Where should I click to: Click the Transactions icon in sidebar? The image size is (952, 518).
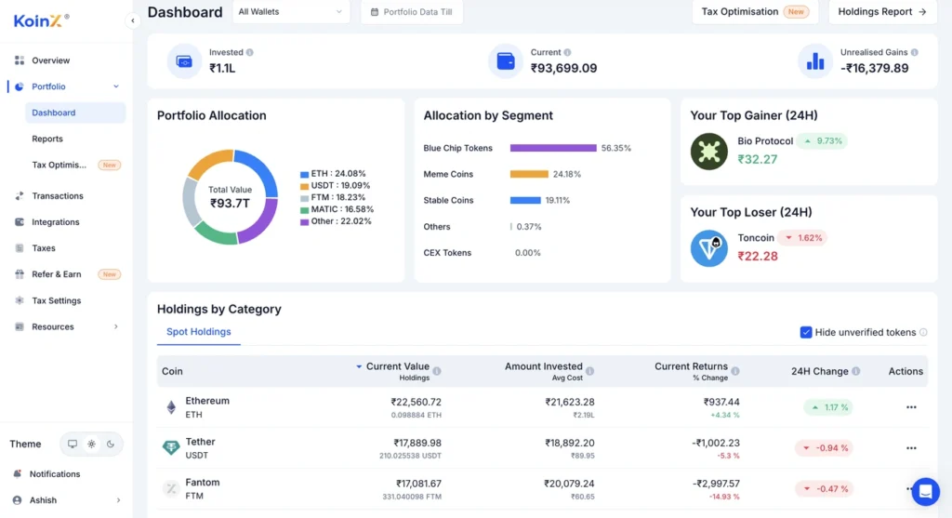[x=20, y=196]
